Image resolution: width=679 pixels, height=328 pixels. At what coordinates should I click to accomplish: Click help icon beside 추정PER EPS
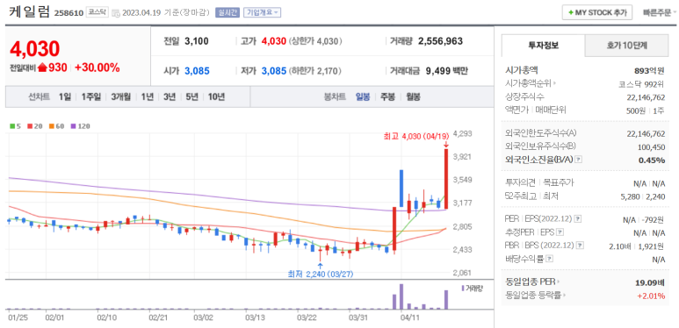pos(560,232)
